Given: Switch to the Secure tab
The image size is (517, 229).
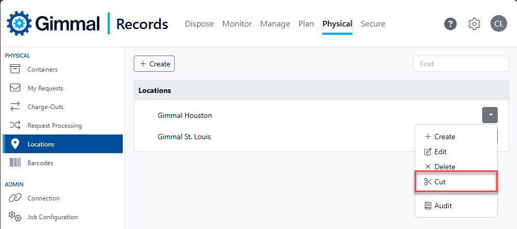Looking at the screenshot, I should click(373, 24).
